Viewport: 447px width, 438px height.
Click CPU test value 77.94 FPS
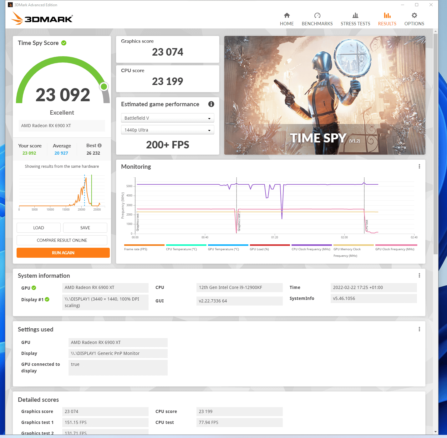[x=240, y=422]
